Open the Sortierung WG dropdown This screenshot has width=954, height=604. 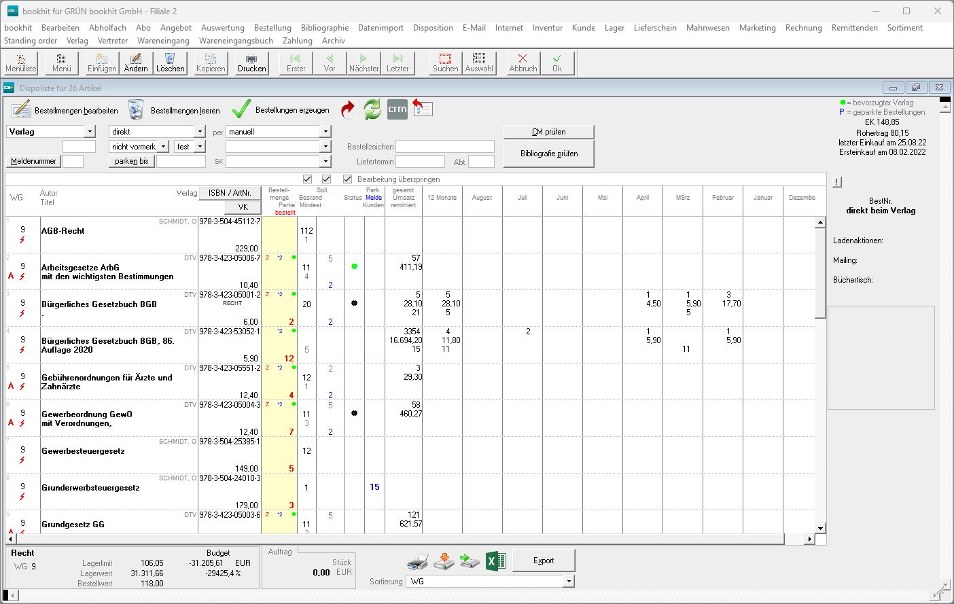569,582
